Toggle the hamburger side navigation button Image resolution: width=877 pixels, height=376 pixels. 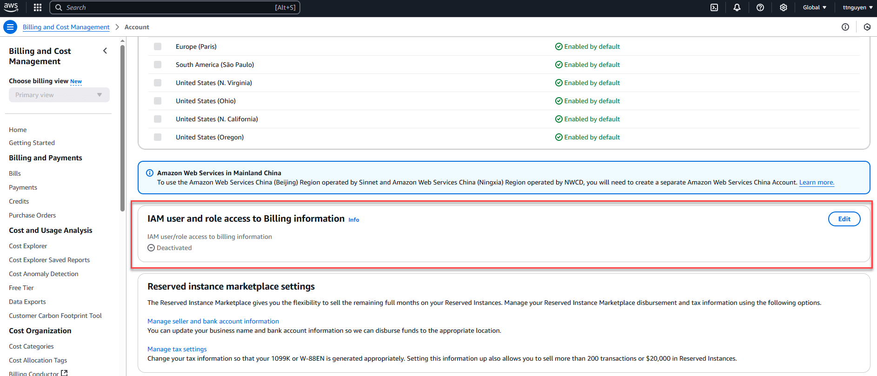click(10, 27)
